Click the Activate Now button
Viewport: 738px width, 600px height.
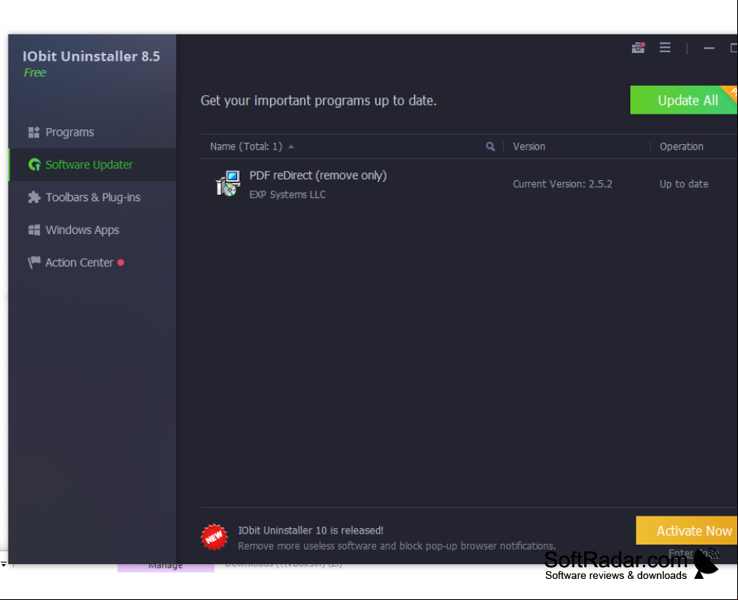(x=687, y=531)
